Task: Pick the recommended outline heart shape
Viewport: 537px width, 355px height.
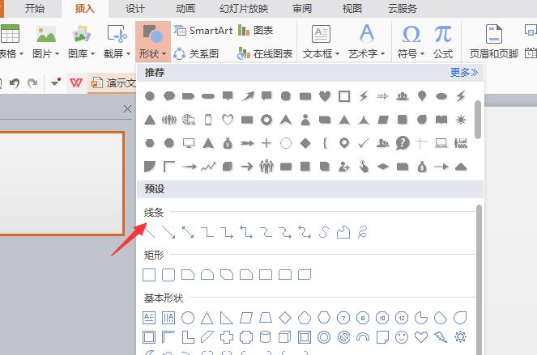Action: click(228, 120)
